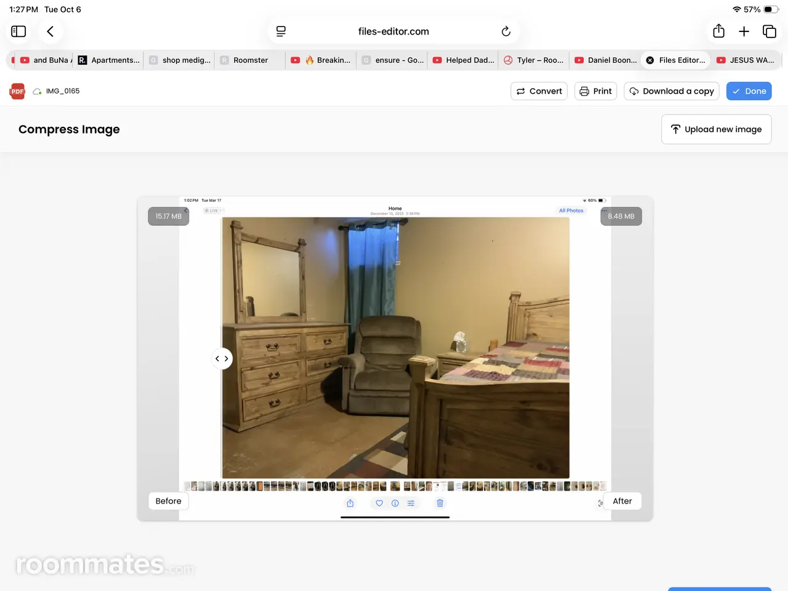Open the Daniel Boon... tab
The width and height of the screenshot is (788, 591).
click(605, 60)
